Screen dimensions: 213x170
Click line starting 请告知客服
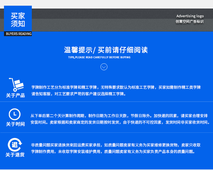(79, 94)
